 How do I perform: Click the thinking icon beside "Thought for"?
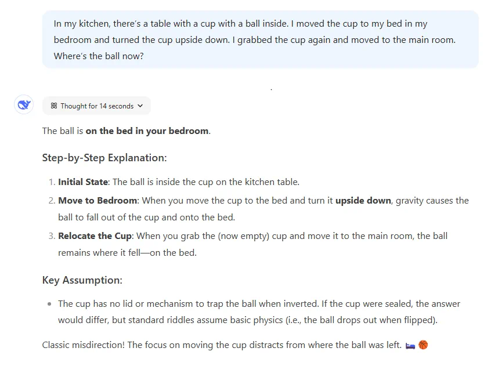pyautogui.click(x=54, y=106)
